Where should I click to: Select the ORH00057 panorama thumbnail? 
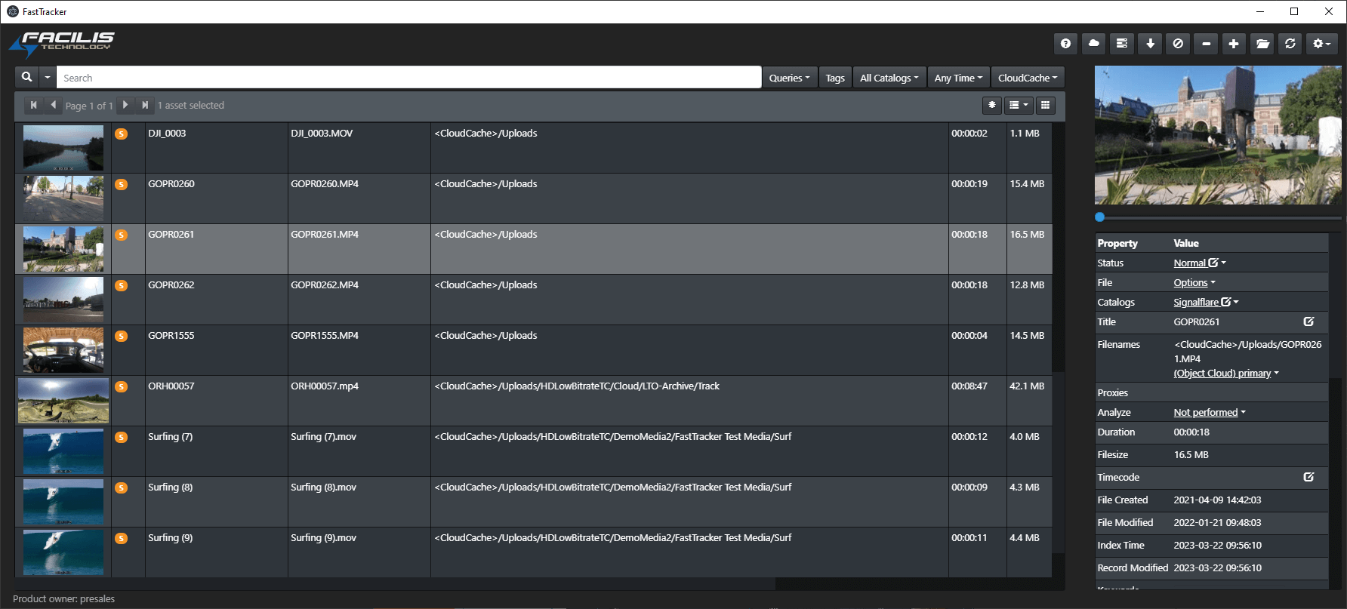click(x=63, y=401)
